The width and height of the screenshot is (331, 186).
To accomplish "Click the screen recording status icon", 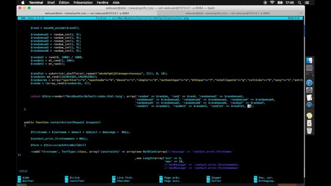I will [x=265, y=3].
